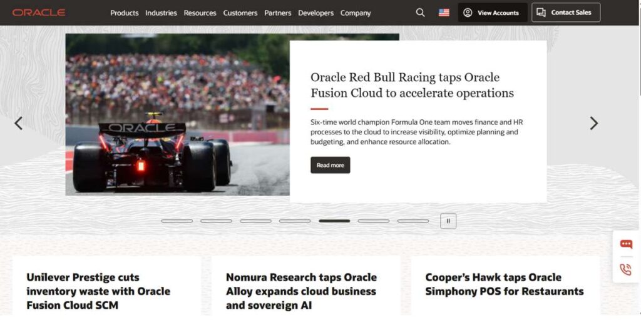Screen dimensions: 641x320
Task: Click the phone call icon
Action: (626, 269)
